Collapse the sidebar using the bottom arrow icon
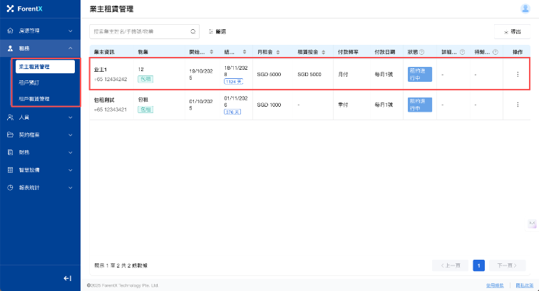This screenshot has width=539, height=291. tap(67, 278)
